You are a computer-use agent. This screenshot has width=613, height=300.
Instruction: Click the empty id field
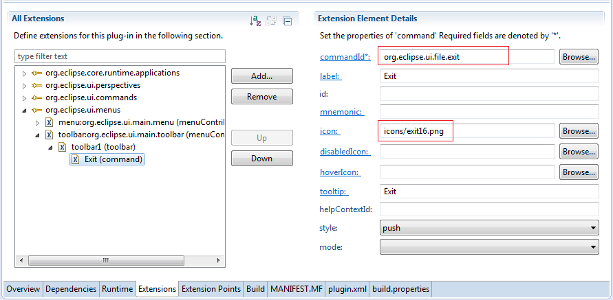pos(489,93)
